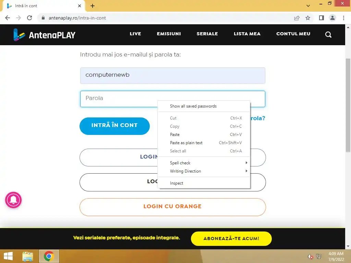The width and height of the screenshot is (351, 263).
Task: Open a new tab with the plus button
Action: pos(93,6)
